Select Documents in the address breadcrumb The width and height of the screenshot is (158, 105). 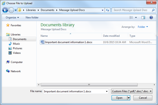coord(47,10)
